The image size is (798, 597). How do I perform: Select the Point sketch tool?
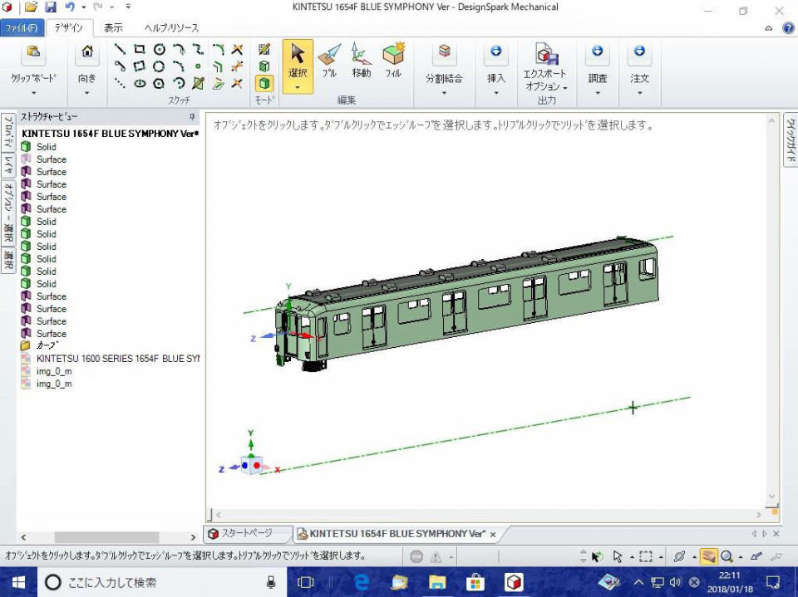[198, 66]
